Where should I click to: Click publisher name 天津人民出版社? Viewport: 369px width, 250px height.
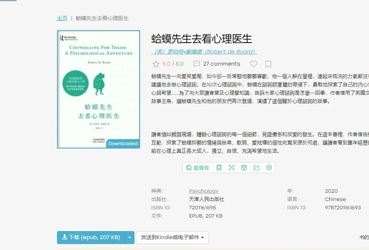point(206,199)
